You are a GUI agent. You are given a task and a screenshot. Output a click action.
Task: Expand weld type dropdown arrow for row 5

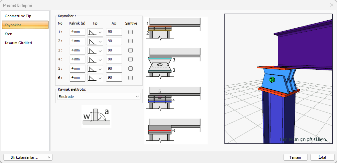100,69
